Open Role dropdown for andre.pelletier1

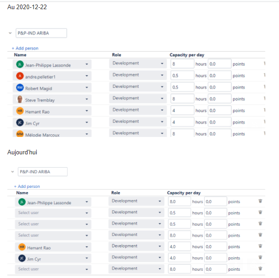(138, 75)
